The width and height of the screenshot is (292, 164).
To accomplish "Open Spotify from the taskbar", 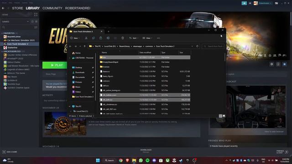I will (x=147, y=160).
